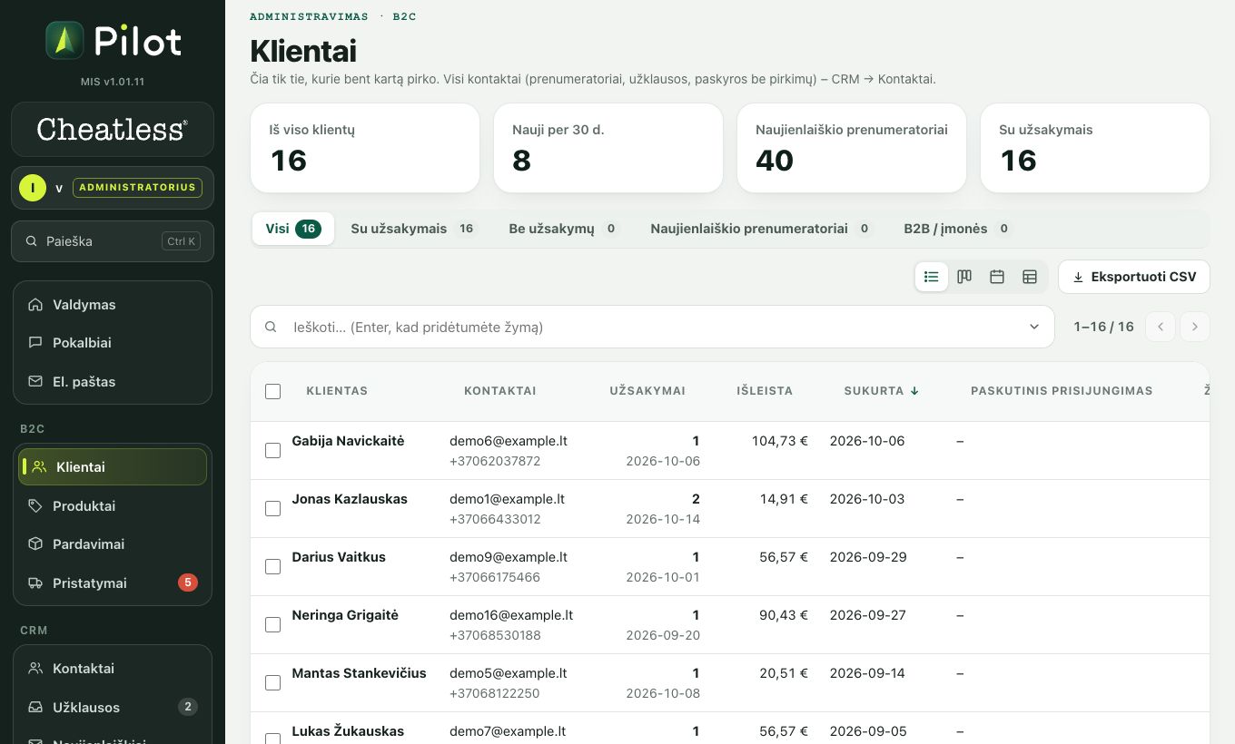Image resolution: width=1235 pixels, height=744 pixels.
Task: Show the B2B / įmonės tab
Action: click(x=957, y=229)
